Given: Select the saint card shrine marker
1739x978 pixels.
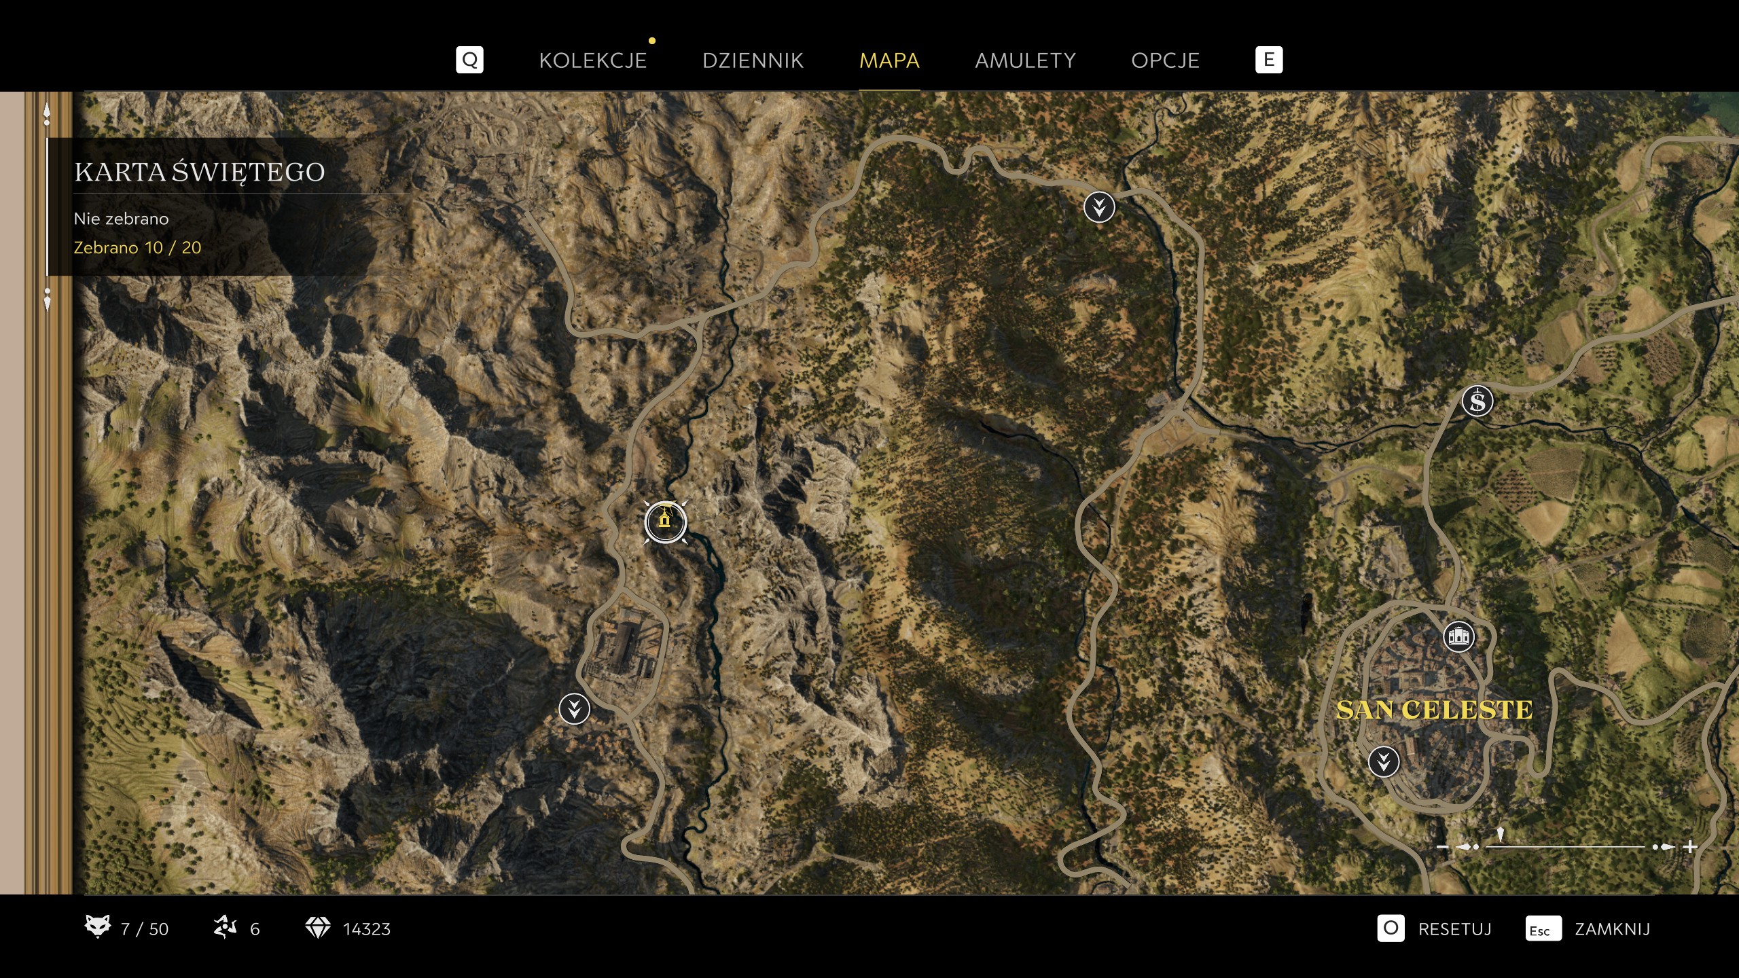Looking at the screenshot, I should tap(665, 522).
